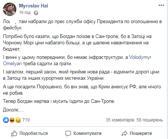Screen dimensions: 168x139
Task: Click the Доколє.... text at post end
Action: coord(13,110)
